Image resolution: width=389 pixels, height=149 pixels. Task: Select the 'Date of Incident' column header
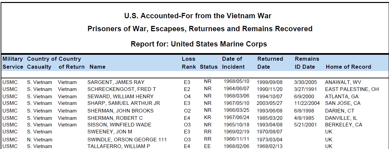(233, 63)
